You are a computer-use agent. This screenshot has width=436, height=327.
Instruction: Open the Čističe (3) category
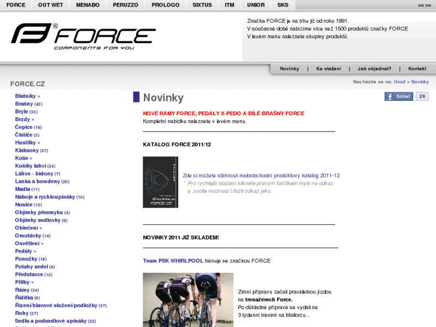click(27, 135)
